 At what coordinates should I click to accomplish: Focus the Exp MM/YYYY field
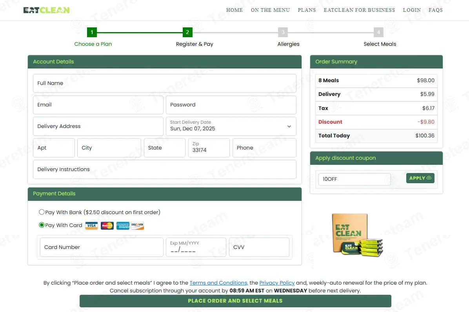point(196,247)
